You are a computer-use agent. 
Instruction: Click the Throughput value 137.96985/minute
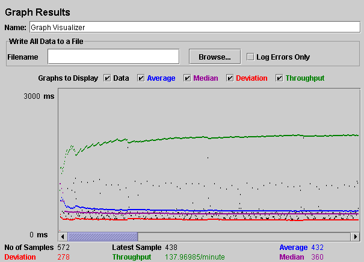pyautogui.click(x=195, y=257)
